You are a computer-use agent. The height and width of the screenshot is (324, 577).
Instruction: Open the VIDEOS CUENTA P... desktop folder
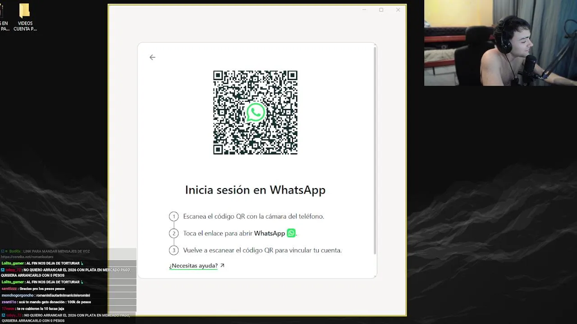tap(25, 18)
